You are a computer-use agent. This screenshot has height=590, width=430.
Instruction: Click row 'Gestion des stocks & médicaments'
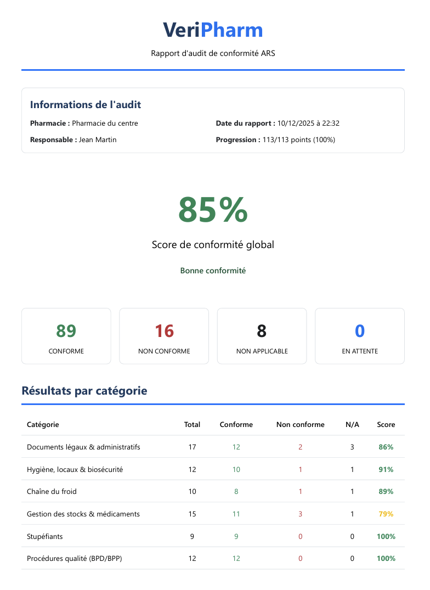[x=213, y=514]
